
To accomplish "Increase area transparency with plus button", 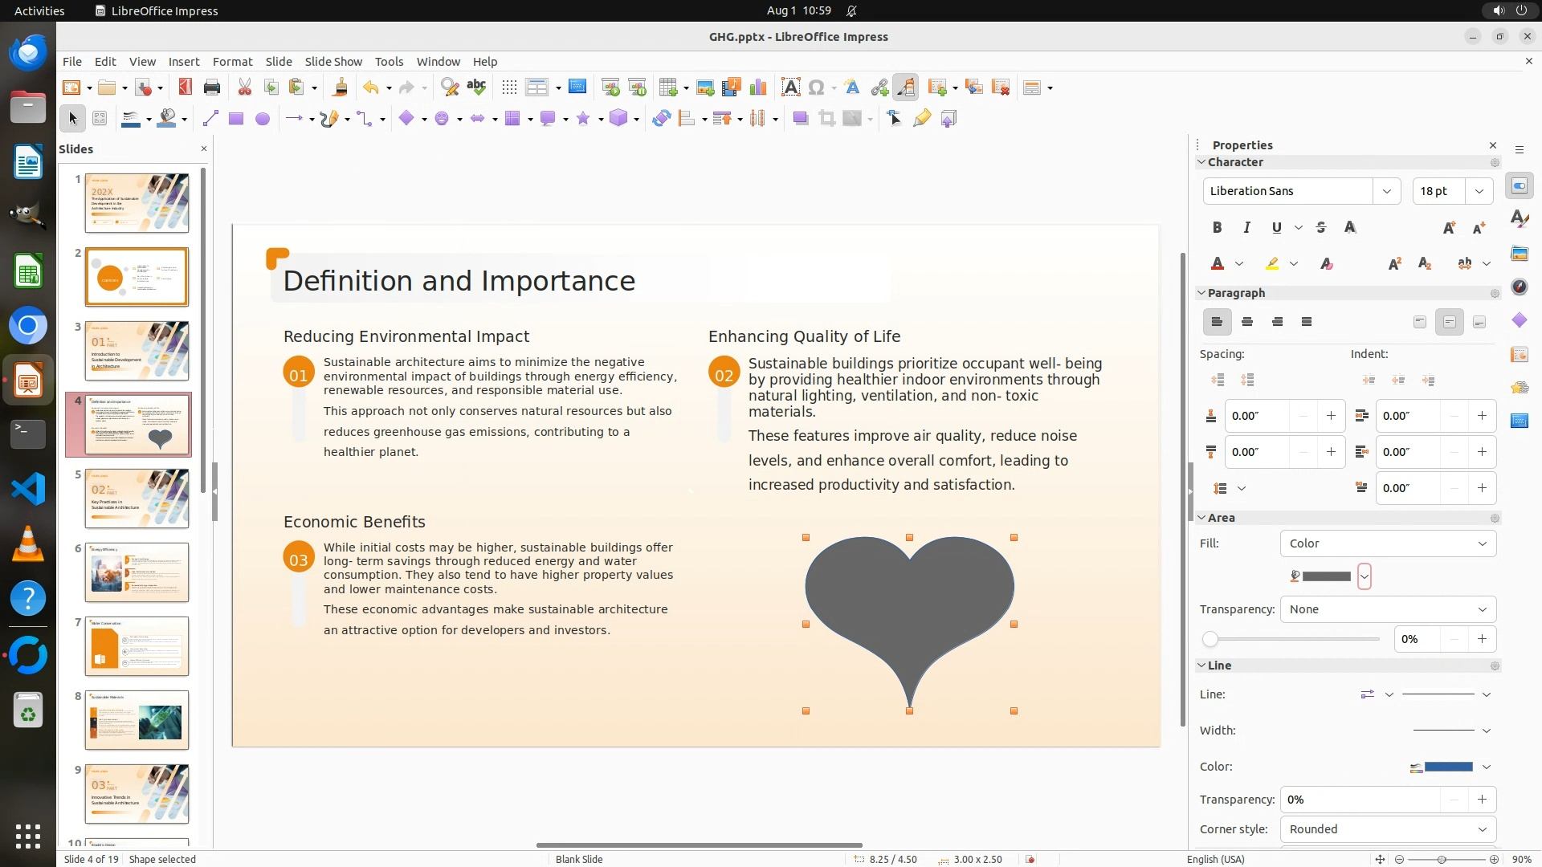I will point(1481,639).
